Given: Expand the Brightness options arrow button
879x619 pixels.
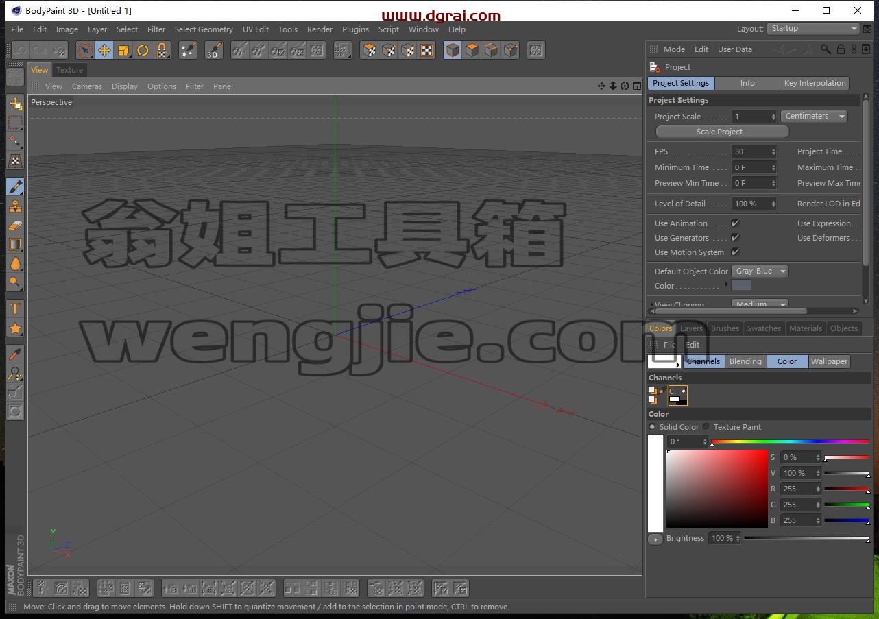Looking at the screenshot, I should tap(655, 539).
